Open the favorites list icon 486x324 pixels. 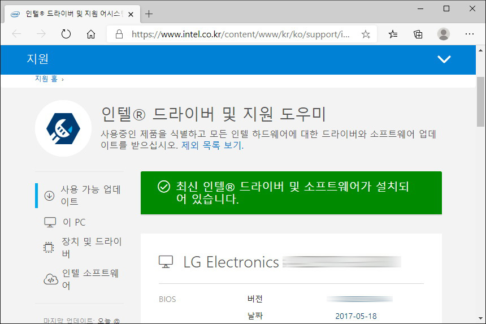tap(393, 34)
